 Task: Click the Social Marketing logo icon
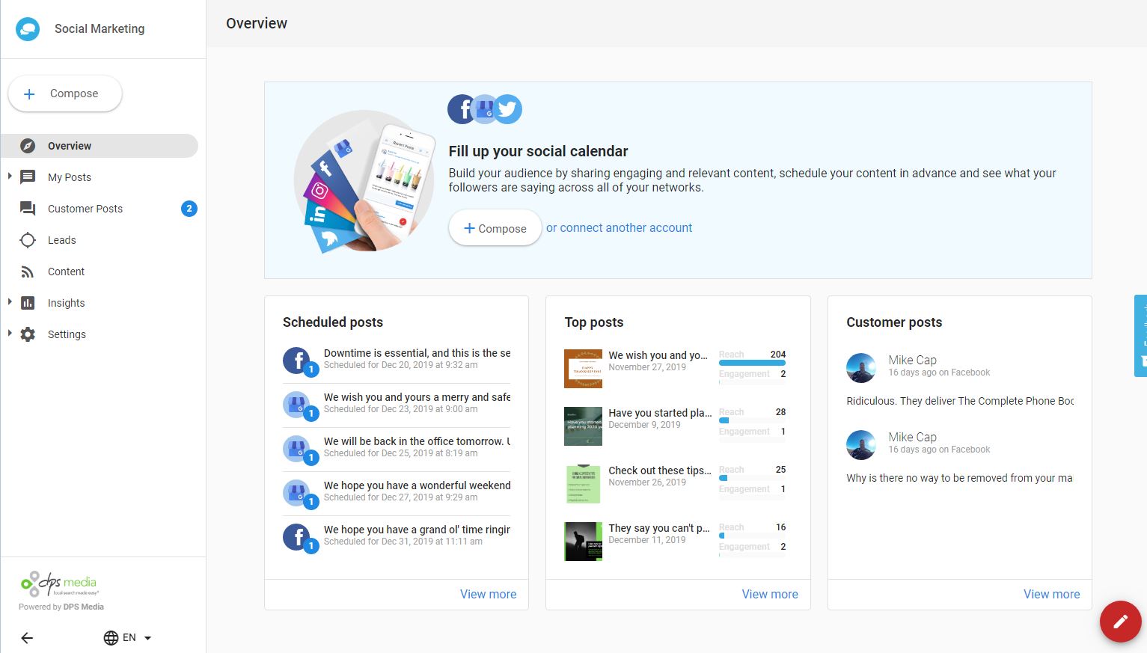(x=28, y=29)
